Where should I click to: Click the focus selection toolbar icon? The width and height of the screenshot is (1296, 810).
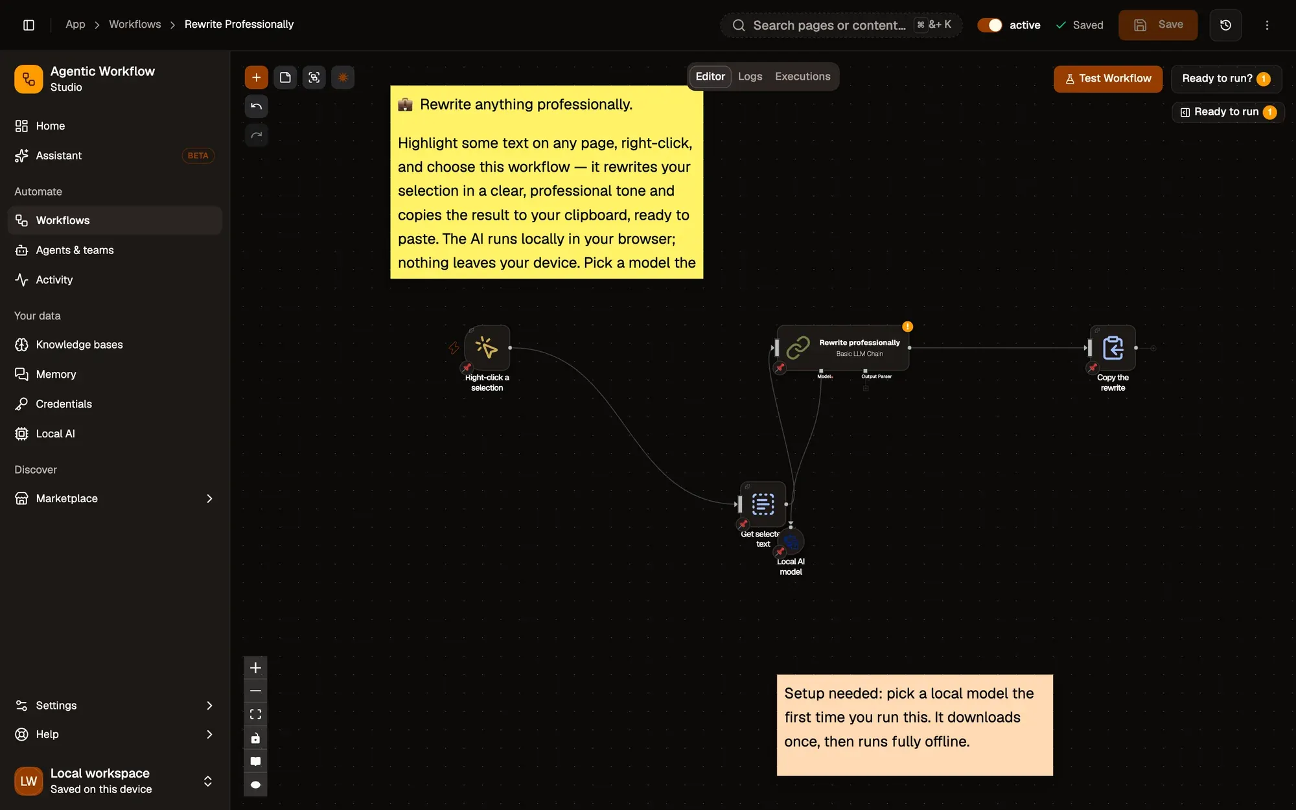coord(314,78)
